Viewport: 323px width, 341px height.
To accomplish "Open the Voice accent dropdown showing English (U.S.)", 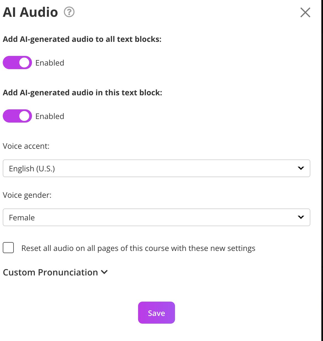I will (156, 168).
